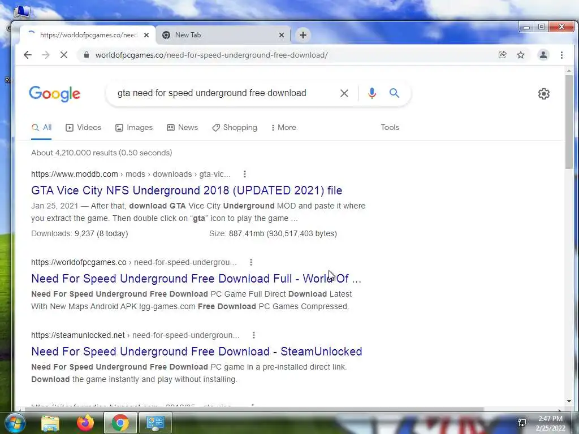The height and width of the screenshot is (434, 579).
Task: Click the vertical scrollbar thumb
Action: (x=569, y=122)
